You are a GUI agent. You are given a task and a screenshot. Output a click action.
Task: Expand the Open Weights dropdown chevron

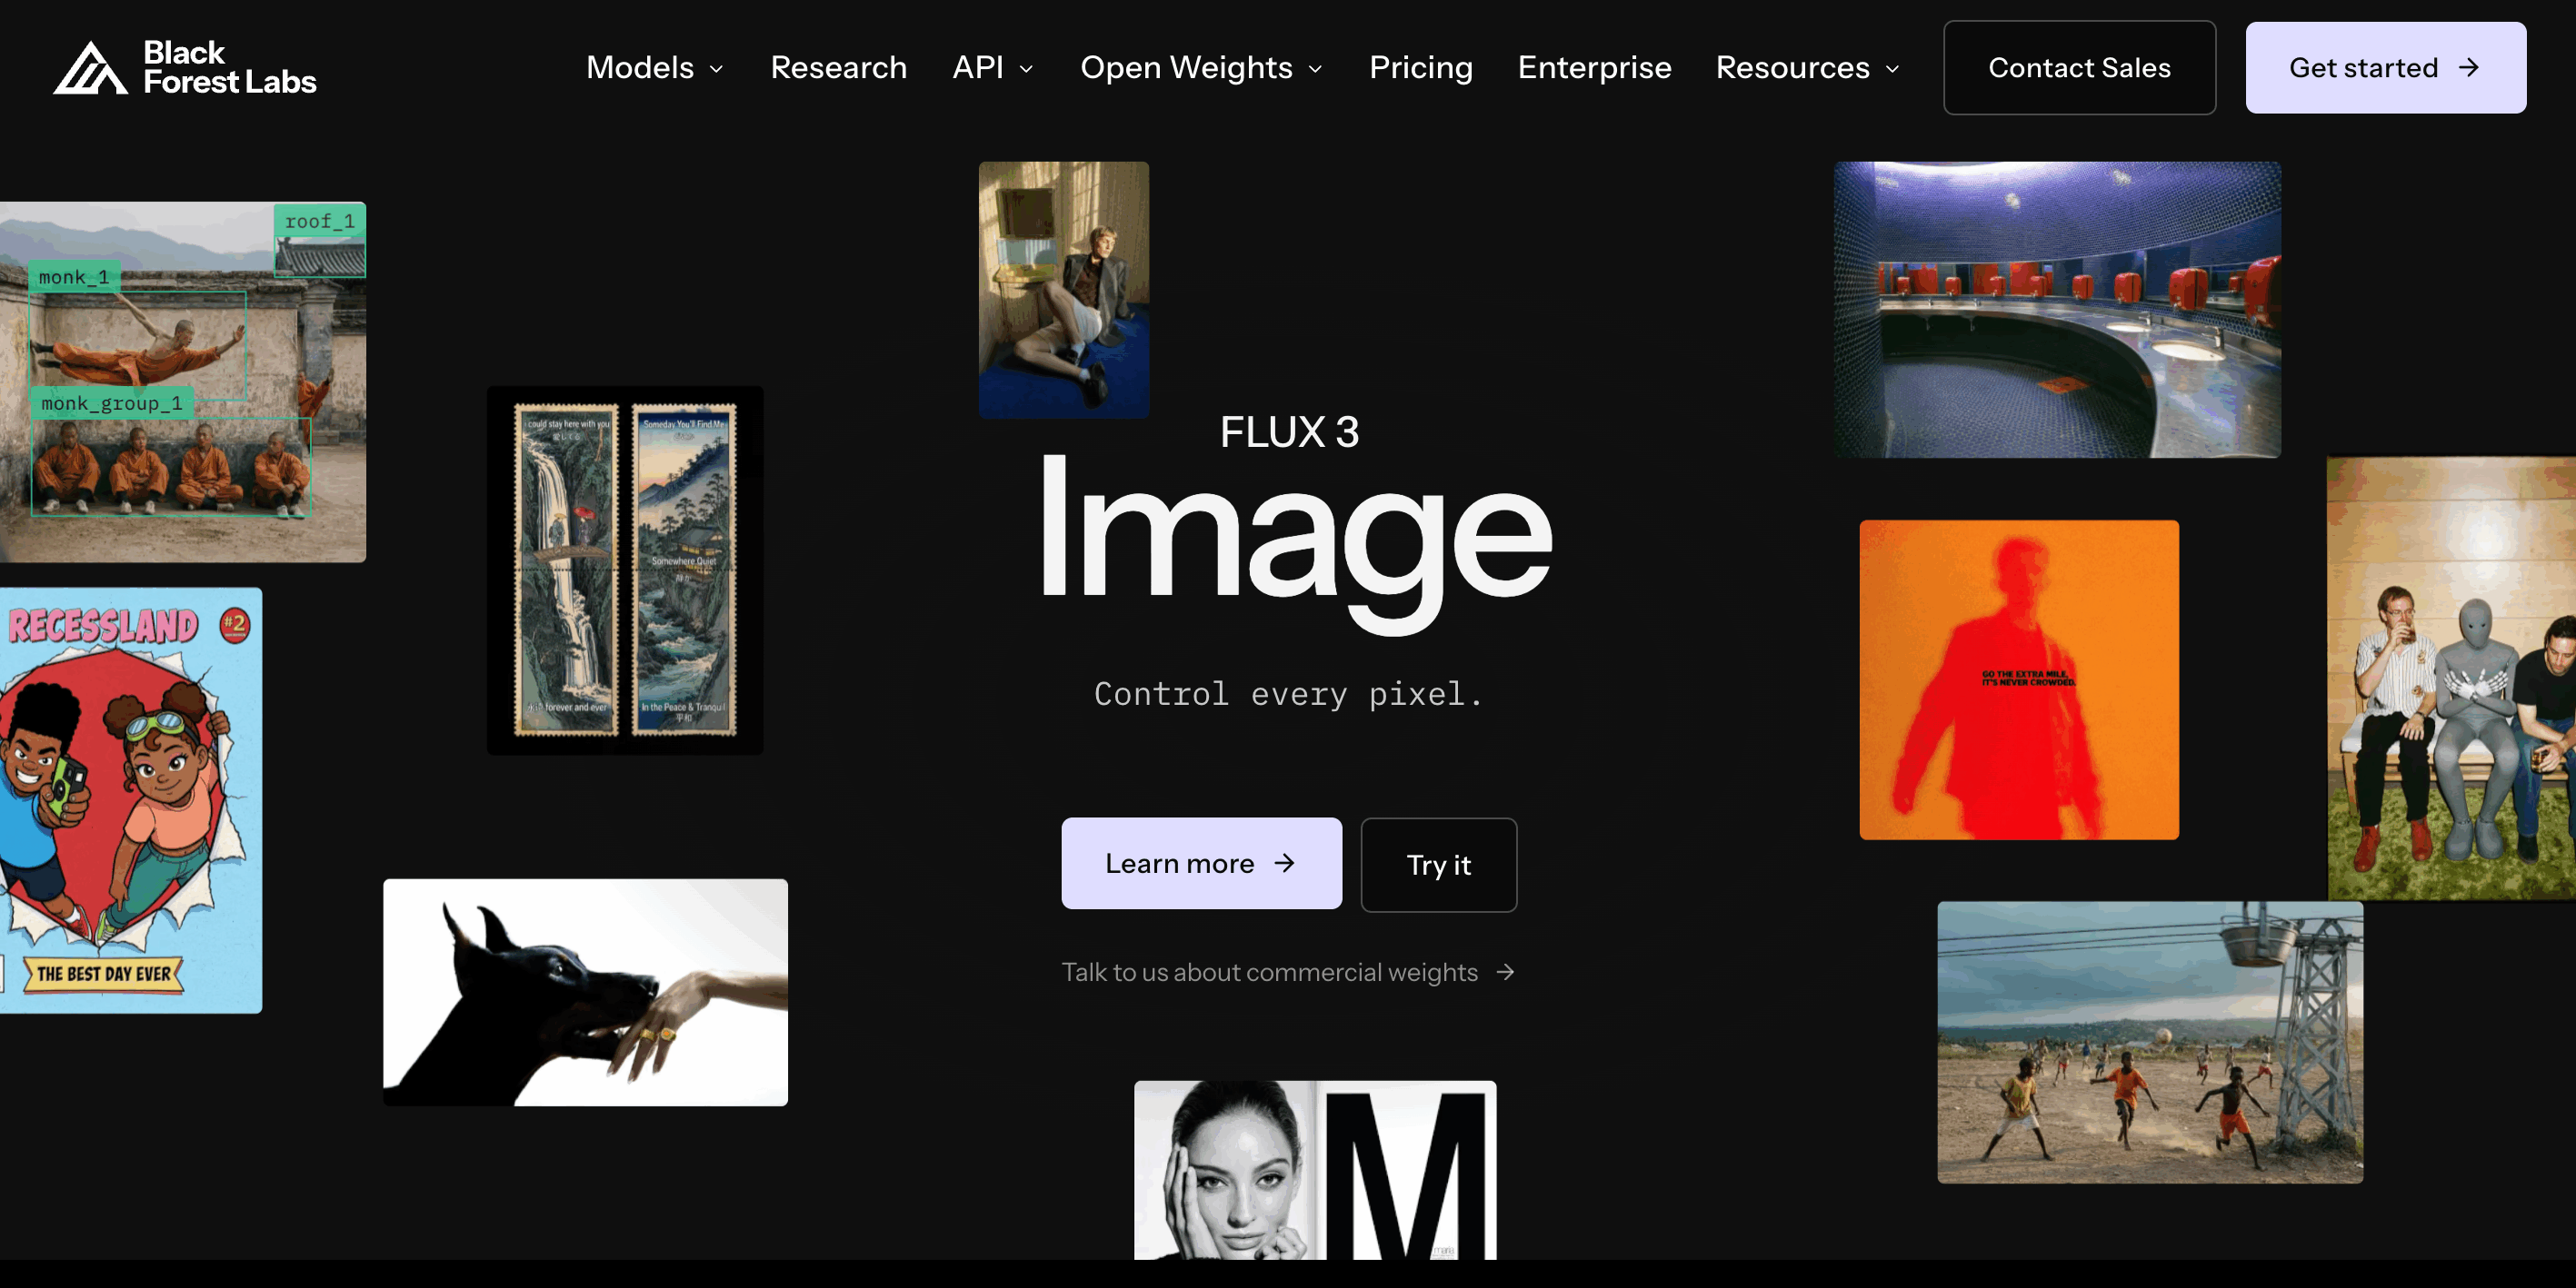coord(1316,69)
